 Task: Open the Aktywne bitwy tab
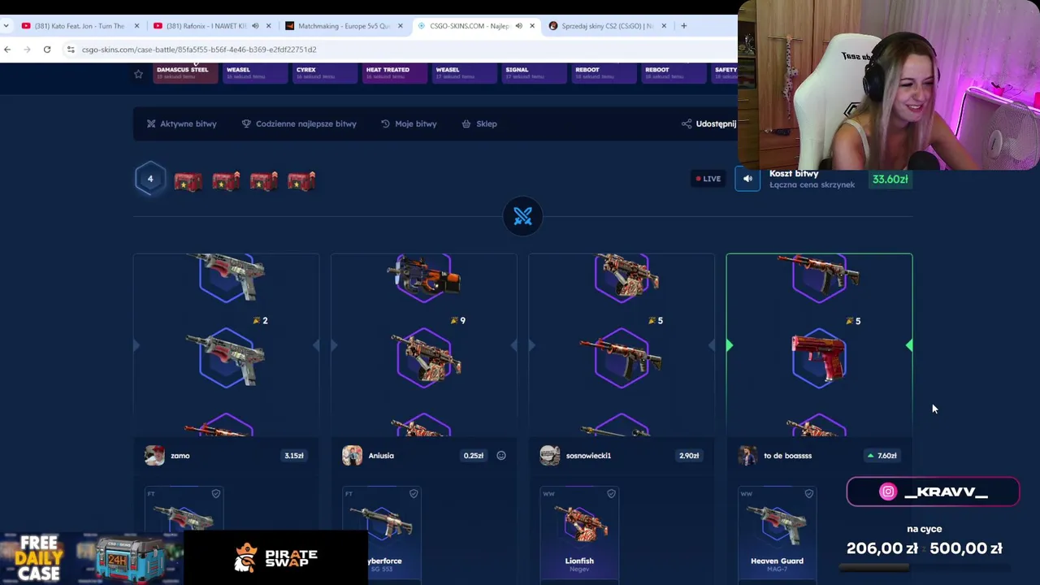[x=181, y=123]
